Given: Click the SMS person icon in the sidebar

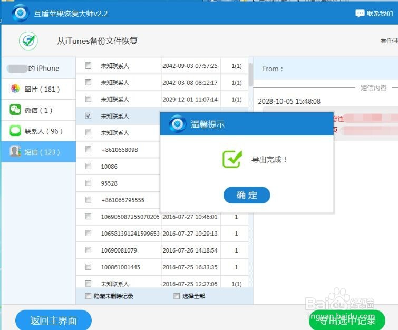Looking at the screenshot, I should pos(15,151).
